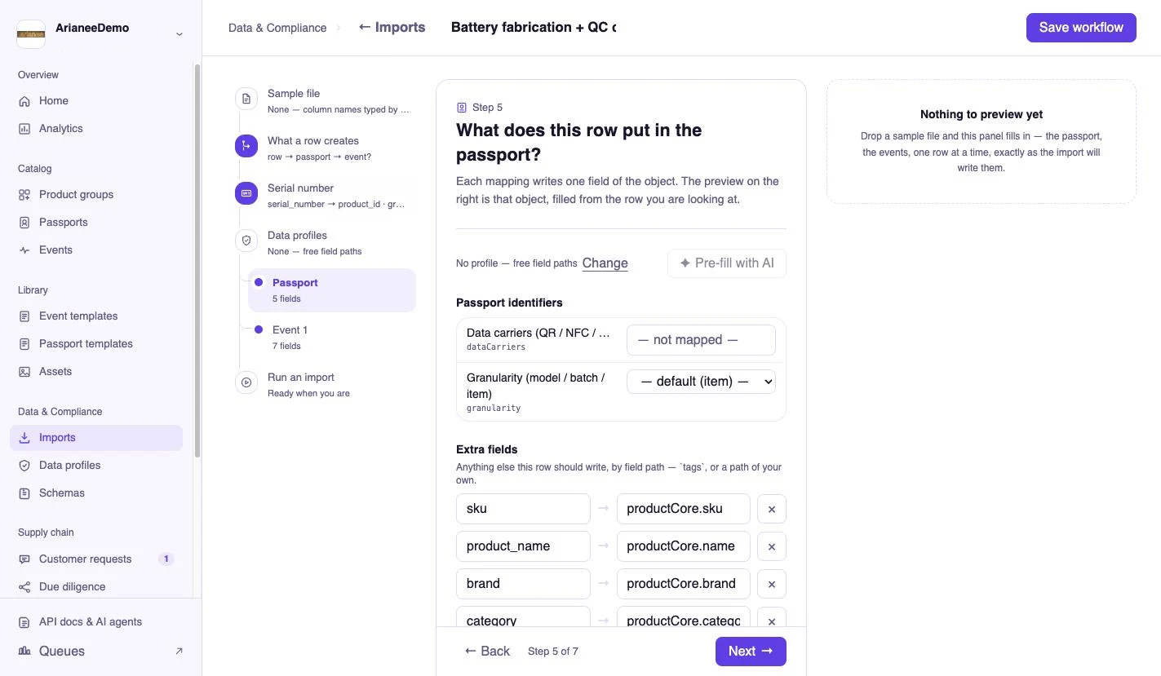1161x676 pixels.
Task: Delete the brand mapping row
Action: point(772,584)
